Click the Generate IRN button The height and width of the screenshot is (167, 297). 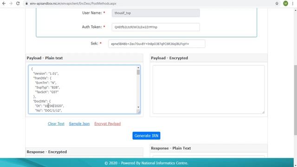[x=146, y=135]
